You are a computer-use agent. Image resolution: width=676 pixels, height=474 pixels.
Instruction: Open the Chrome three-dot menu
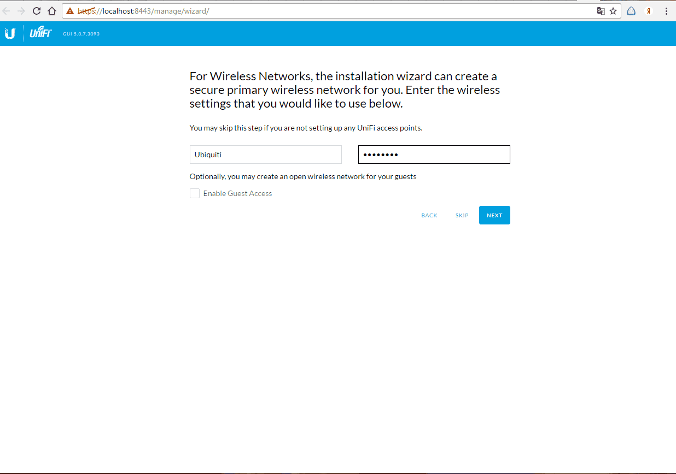coord(666,11)
